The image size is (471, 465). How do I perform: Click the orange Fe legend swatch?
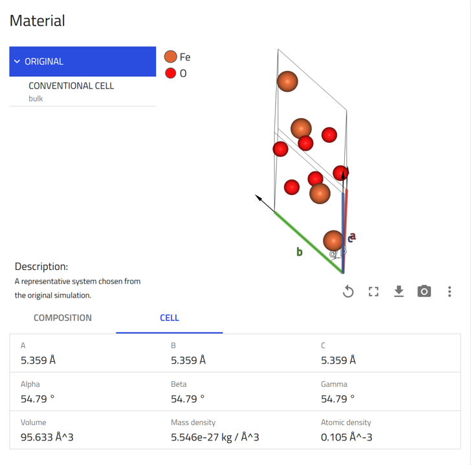tap(171, 57)
